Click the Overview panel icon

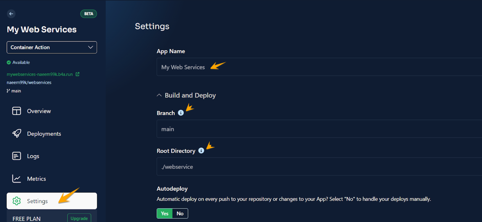coord(17,111)
